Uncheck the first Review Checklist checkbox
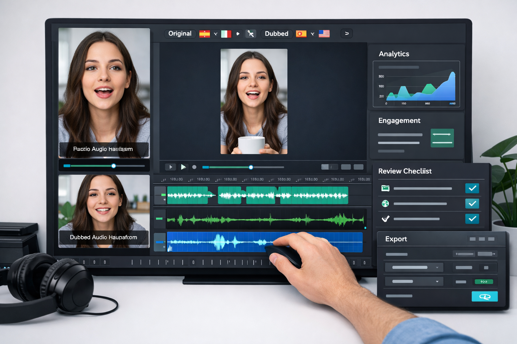517x344 pixels. 472,188
